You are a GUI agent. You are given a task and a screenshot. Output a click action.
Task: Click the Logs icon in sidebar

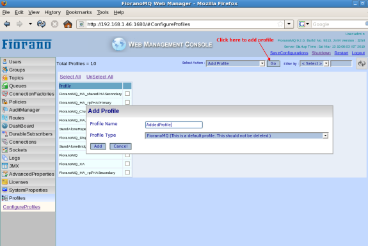(4, 158)
